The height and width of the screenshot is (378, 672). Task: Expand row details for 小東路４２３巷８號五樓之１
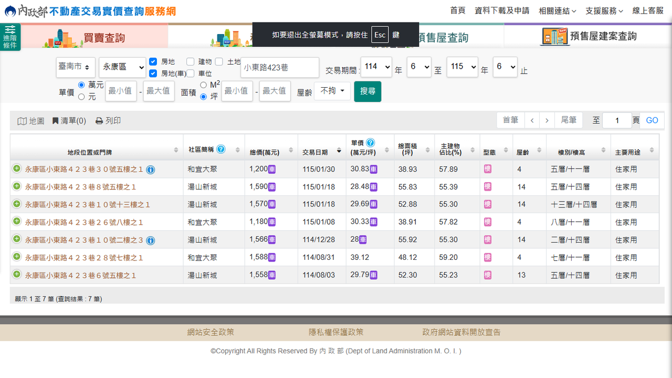[17, 186]
